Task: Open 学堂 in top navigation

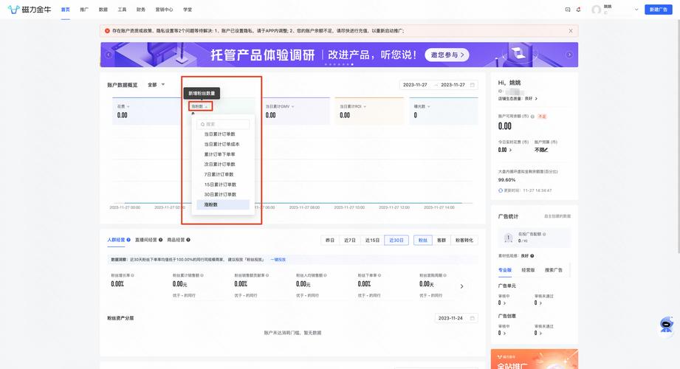Action: click(188, 10)
